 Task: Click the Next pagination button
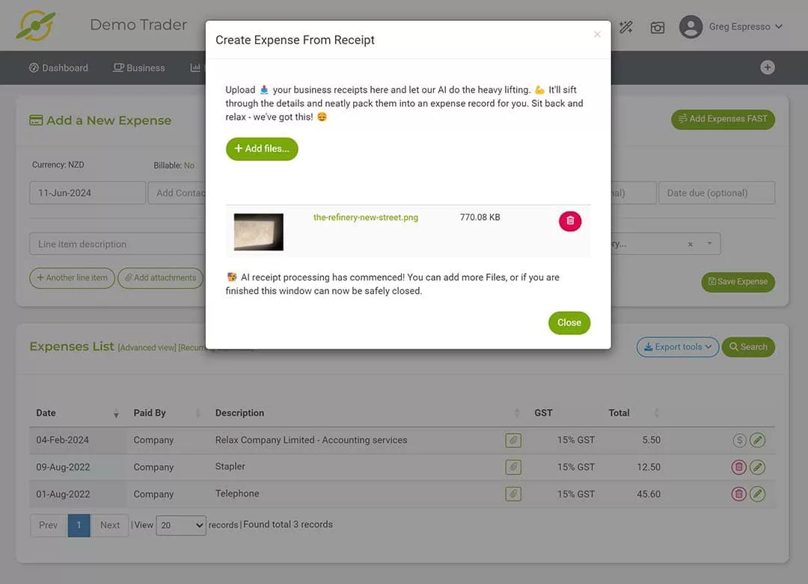pyautogui.click(x=110, y=525)
